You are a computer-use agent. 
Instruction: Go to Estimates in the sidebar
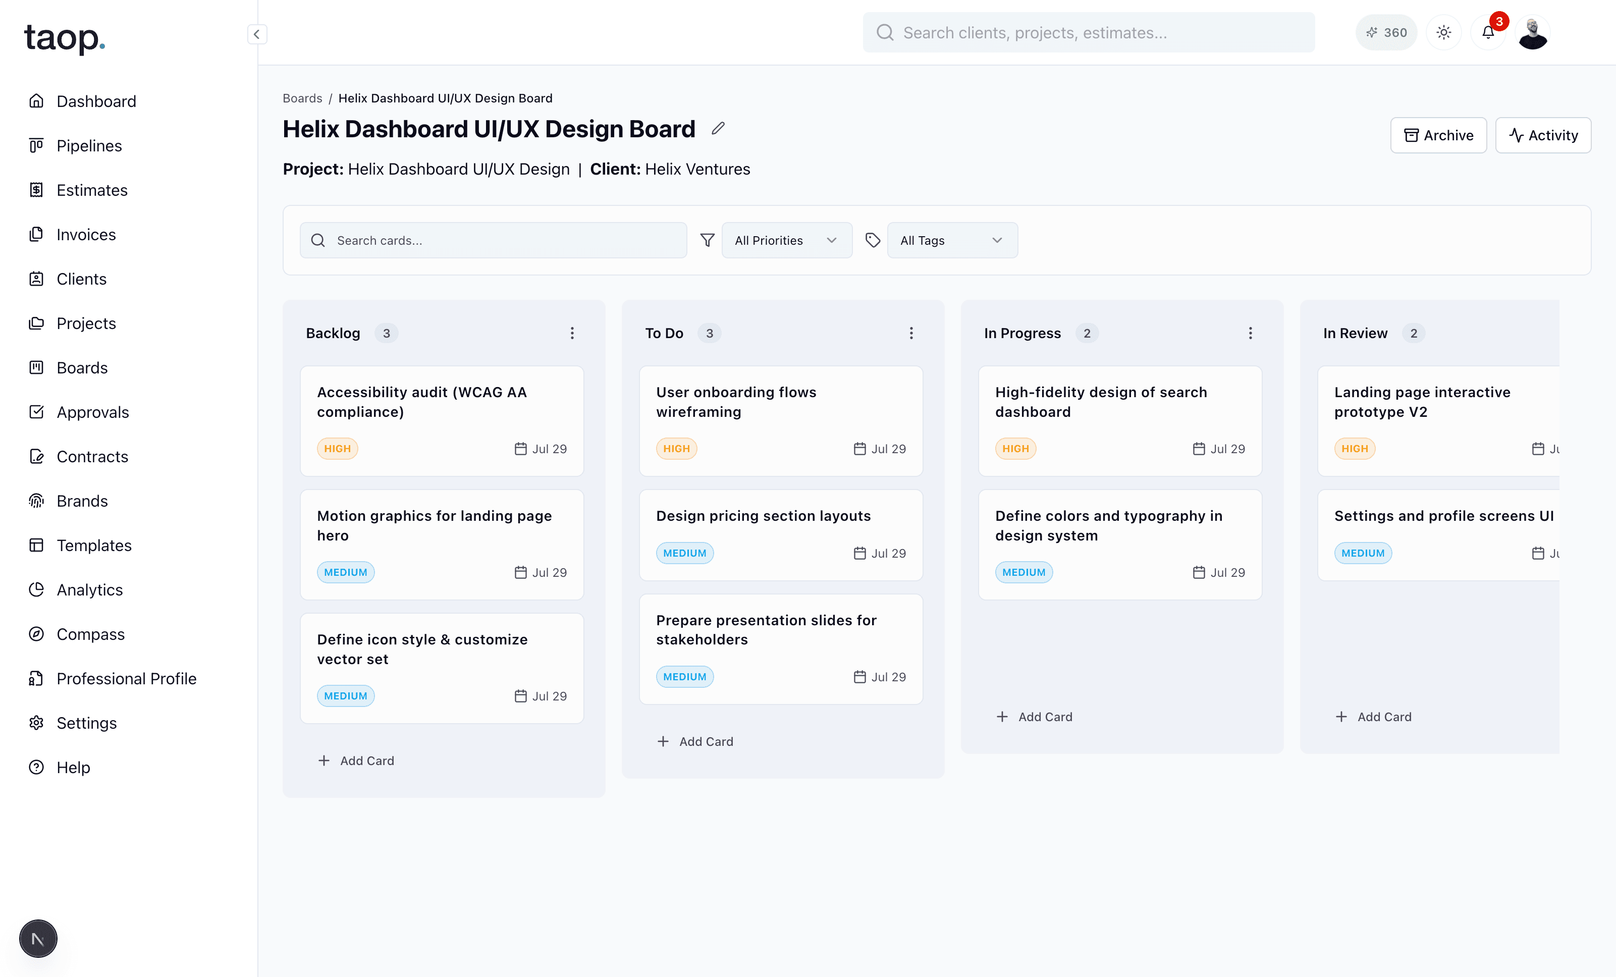click(x=92, y=190)
